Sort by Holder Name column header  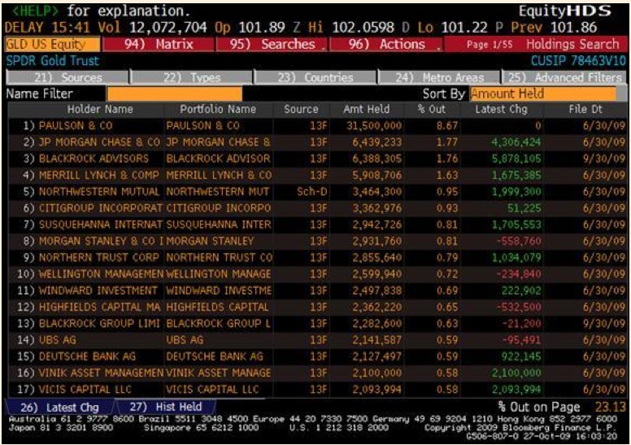tap(100, 109)
